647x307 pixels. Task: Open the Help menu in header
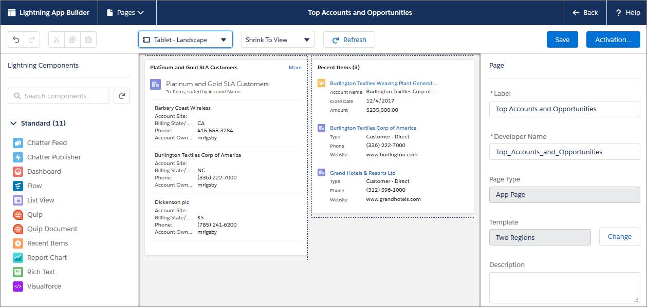(x=627, y=13)
